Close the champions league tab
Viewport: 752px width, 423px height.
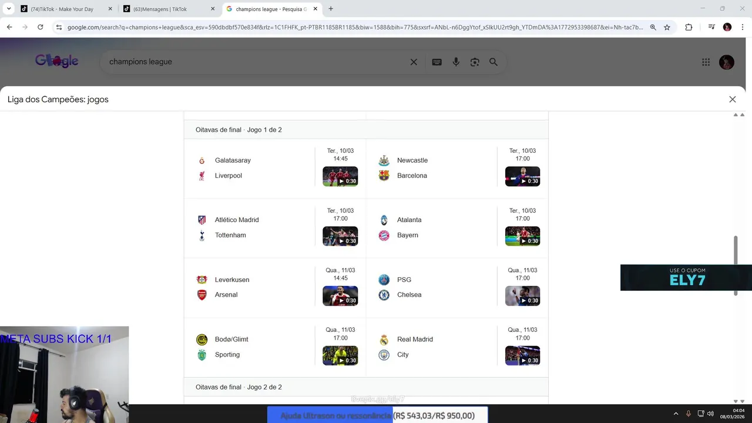pos(315,9)
